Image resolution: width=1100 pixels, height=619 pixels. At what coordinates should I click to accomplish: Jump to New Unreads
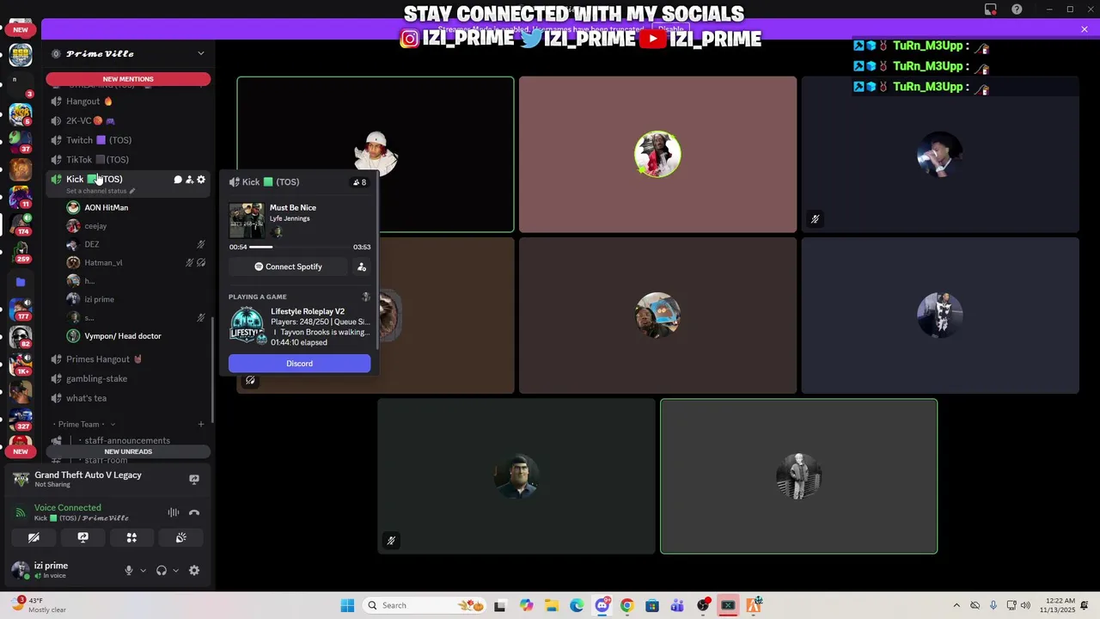click(x=128, y=451)
